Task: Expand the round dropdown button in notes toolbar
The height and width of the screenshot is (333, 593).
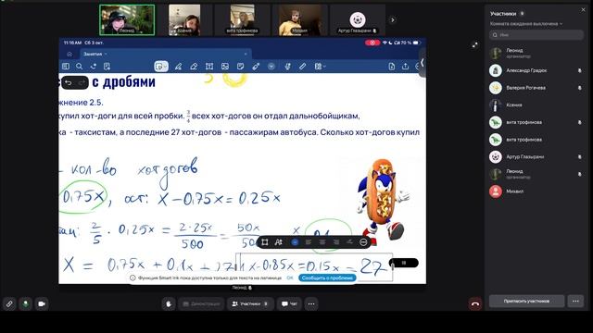Action: pos(271,67)
